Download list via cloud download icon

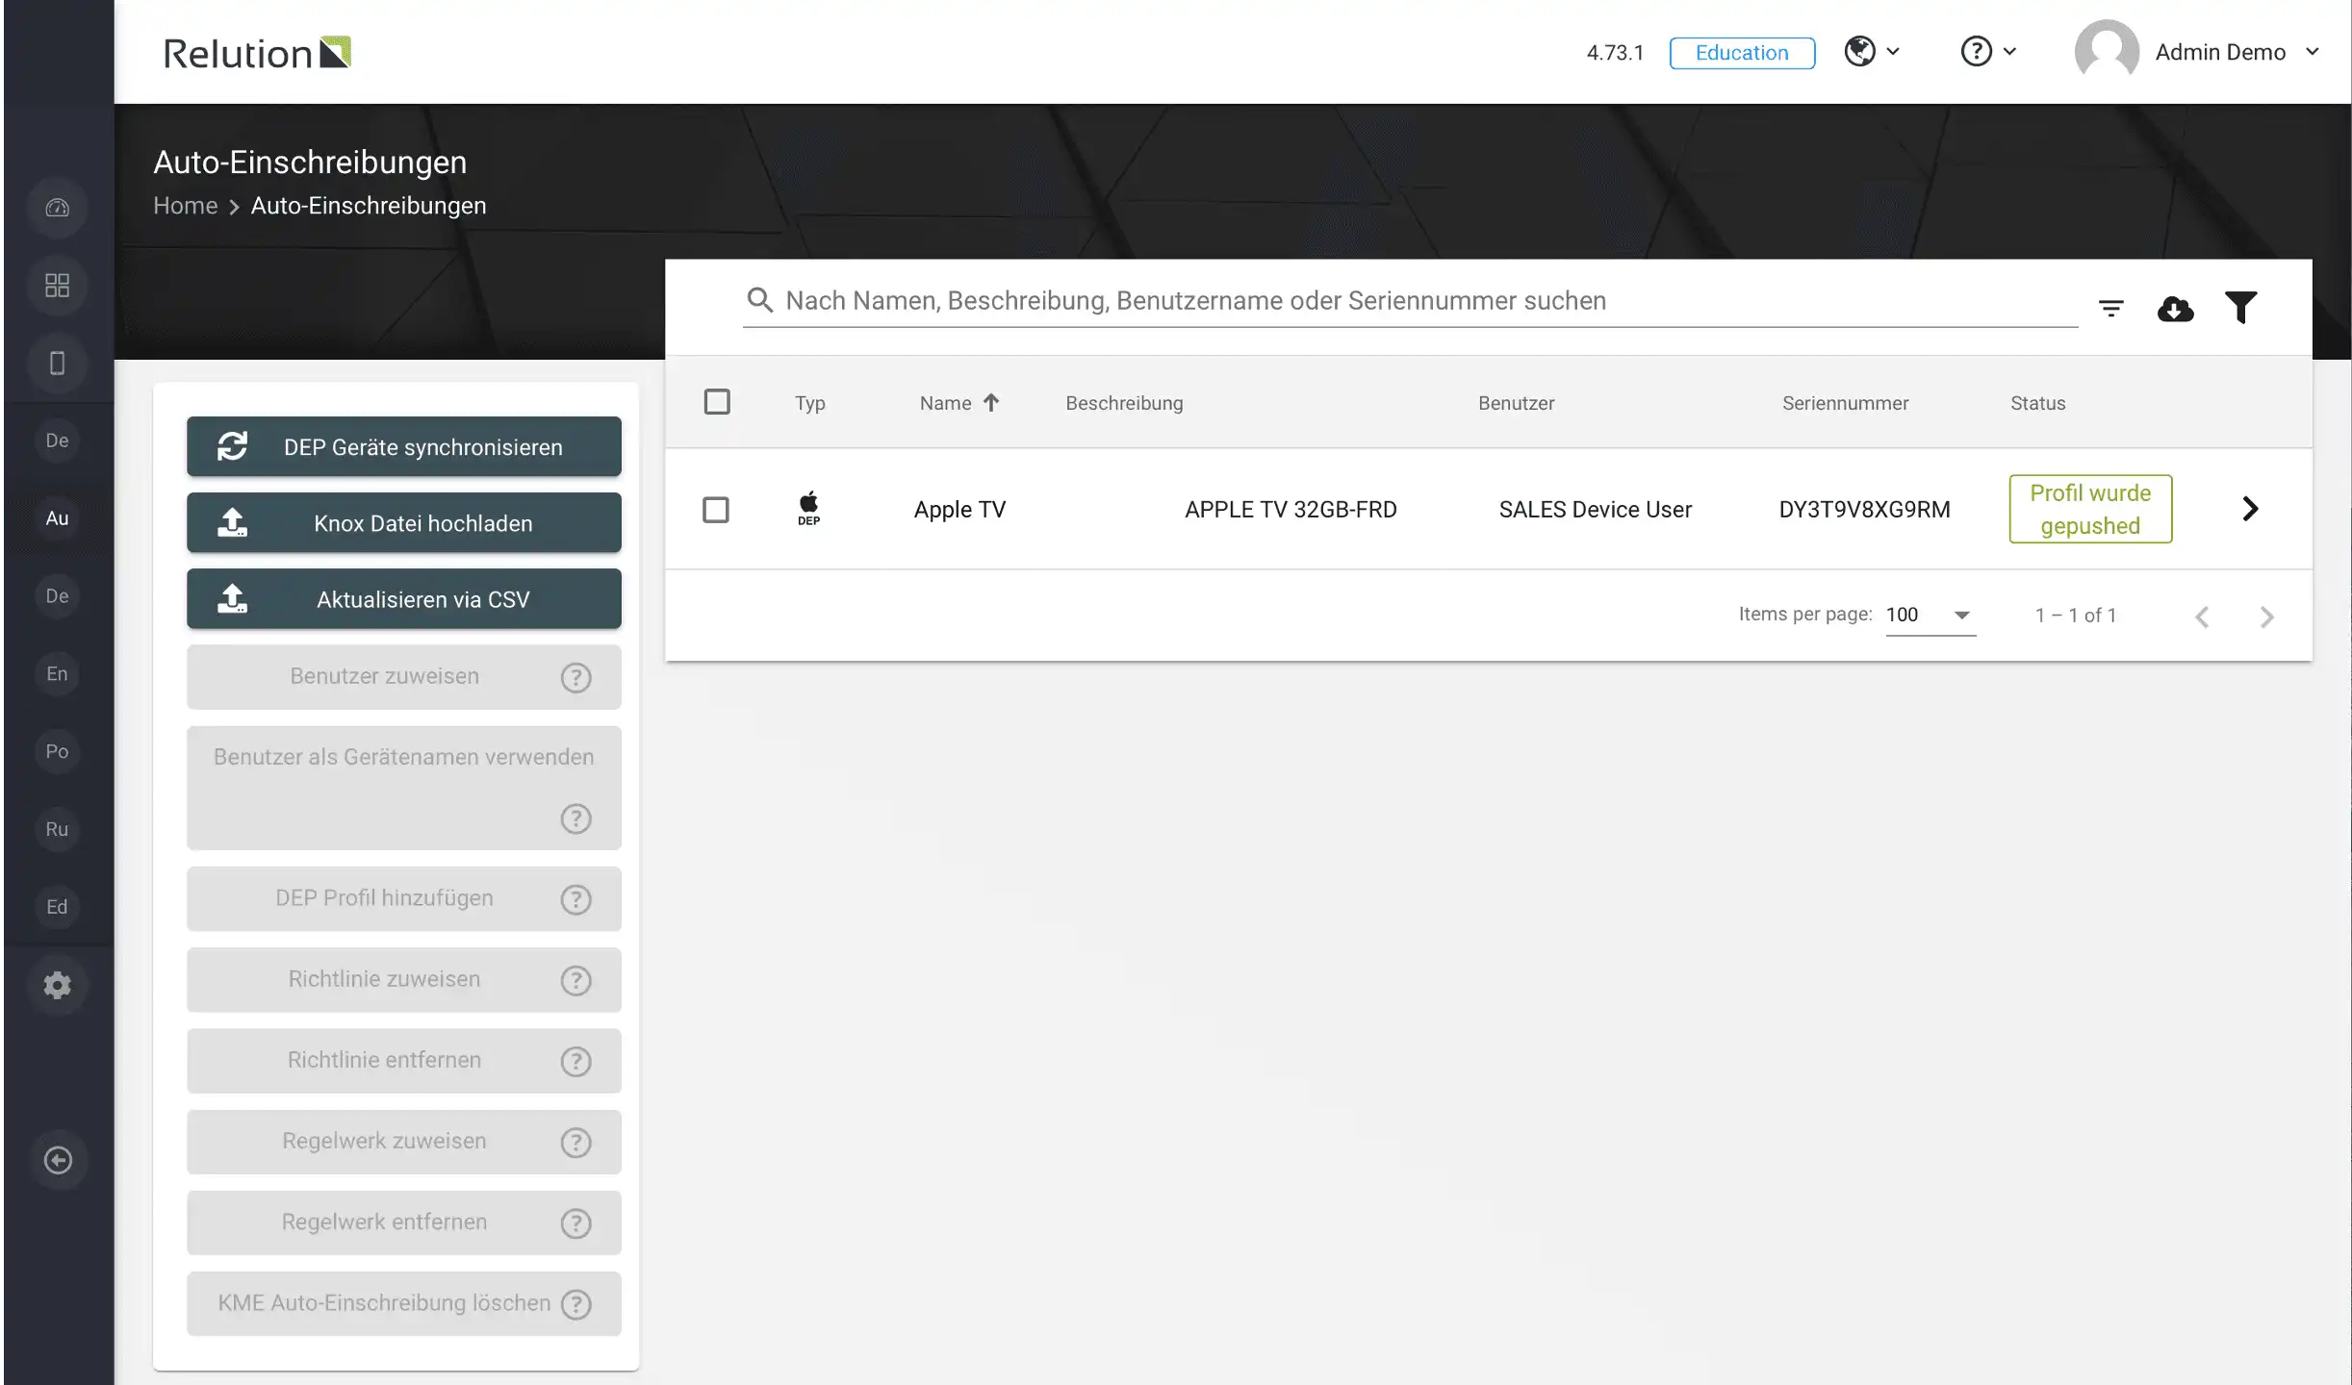tap(2175, 309)
